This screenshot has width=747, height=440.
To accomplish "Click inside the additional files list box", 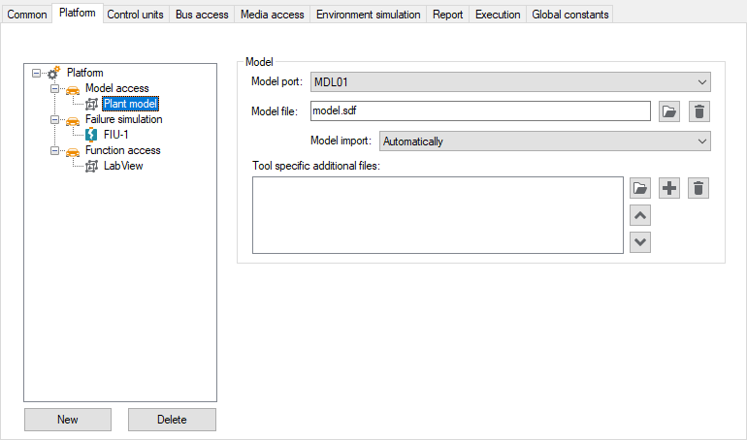I will pyautogui.click(x=438, y=215).
